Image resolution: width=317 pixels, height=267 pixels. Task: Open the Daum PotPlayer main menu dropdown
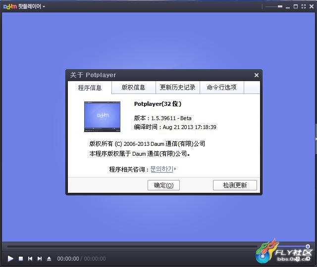click(32, 6)
